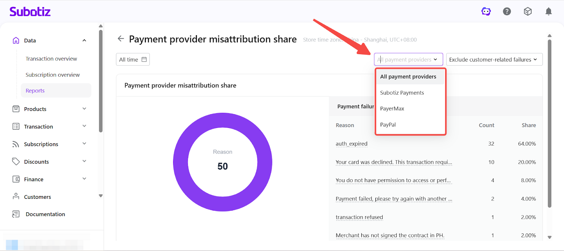This screenshot has height=251, width=564.
Task: Click the Subotiz logo
Action: tap(30, 12)
